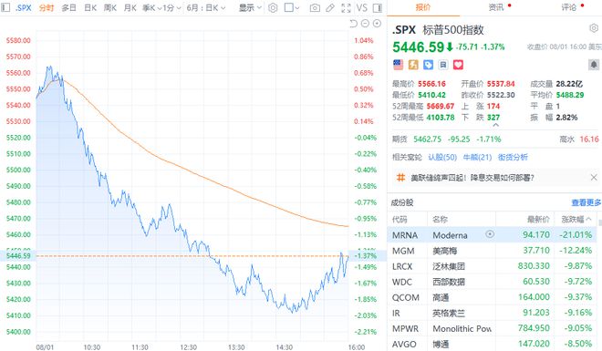
Task: Select the pencil drawing tool
Action: [330, 7]
